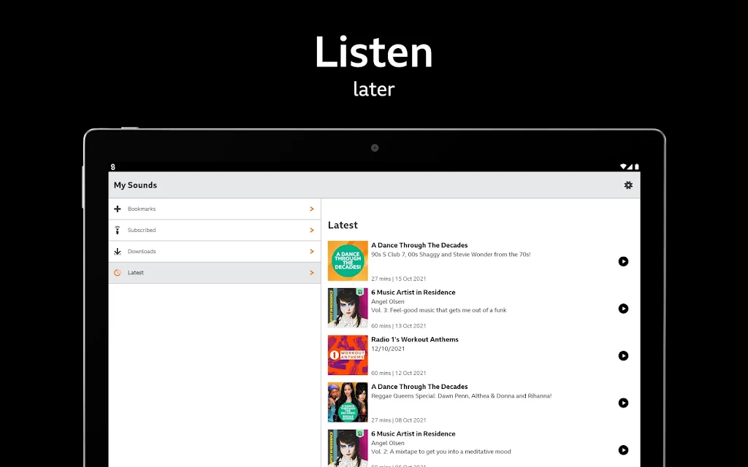
Task: Click "Angel Olsen" above the Vol. 3 line
Action: click(388, 301)
